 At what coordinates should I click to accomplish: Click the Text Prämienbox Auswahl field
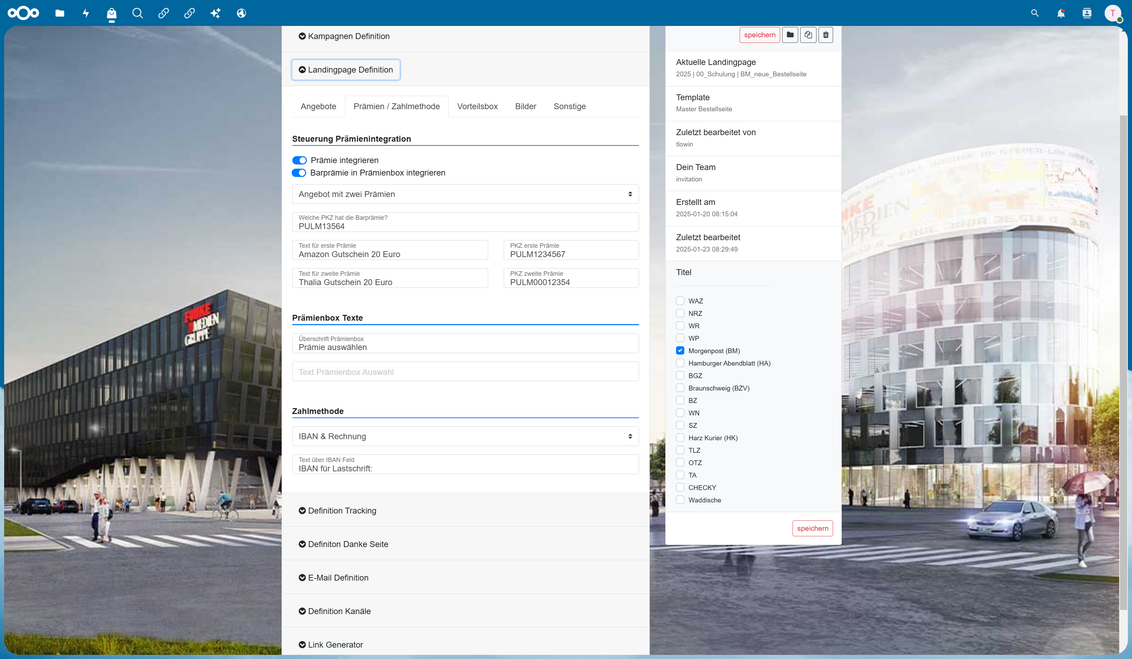tap(465, 371)
